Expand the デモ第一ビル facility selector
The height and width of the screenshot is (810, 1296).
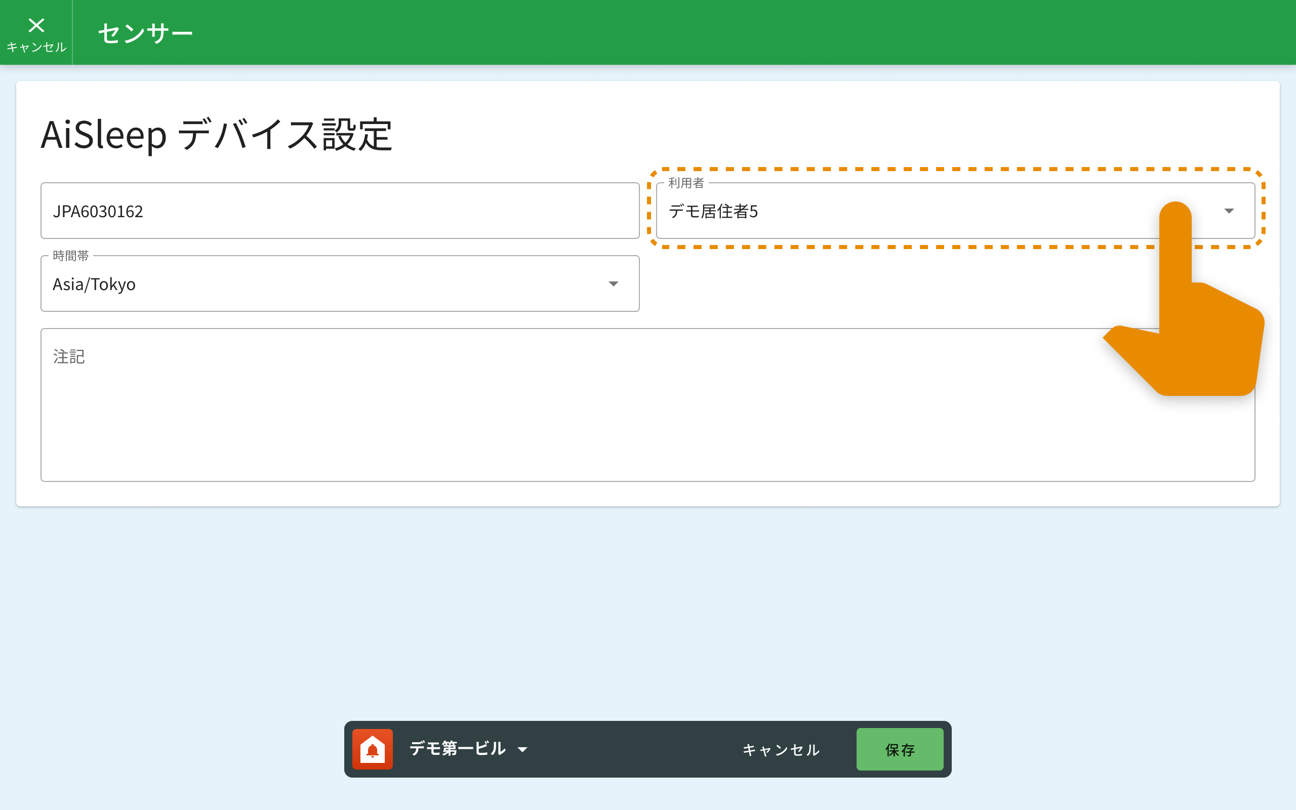[458, 749]
